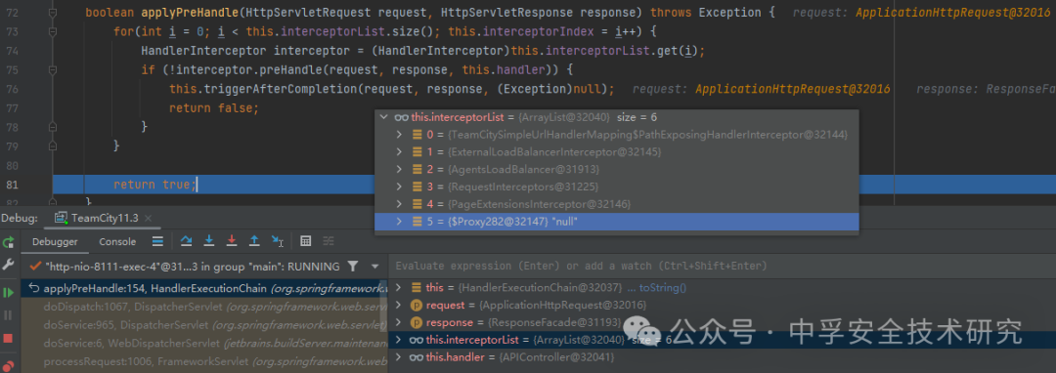
Task: Expand the this.handler watch node
Action: [399, 357]
